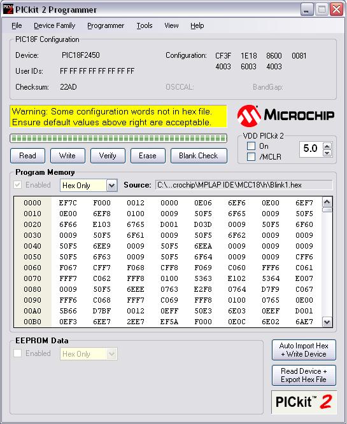
Task: Click memory cell 5363 in row 0070
Action: coord(203,278)
